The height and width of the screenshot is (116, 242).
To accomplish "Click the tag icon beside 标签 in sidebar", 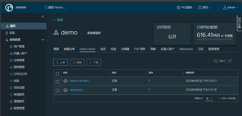I will click(x=11, y=81).
